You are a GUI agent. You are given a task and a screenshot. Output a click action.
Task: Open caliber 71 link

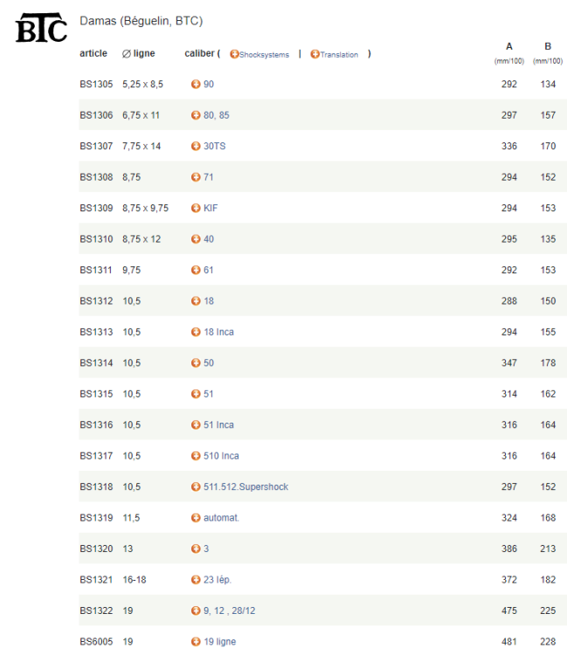(209, 176)
